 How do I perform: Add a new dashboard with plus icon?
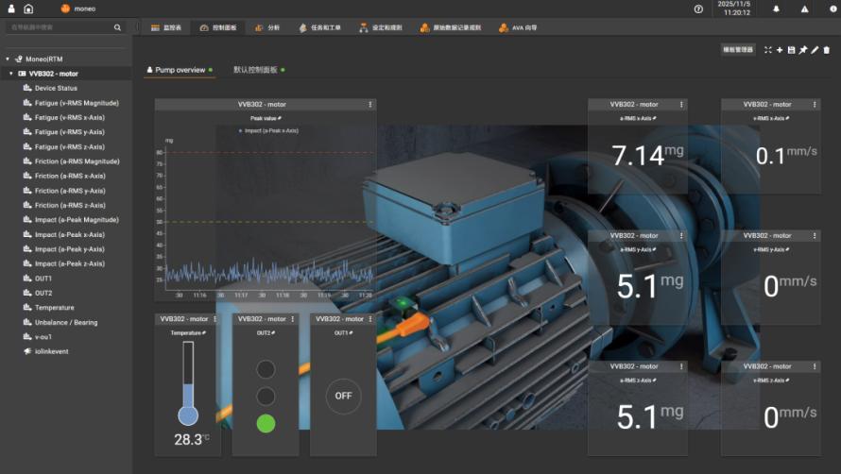click(x=780, y=50)
